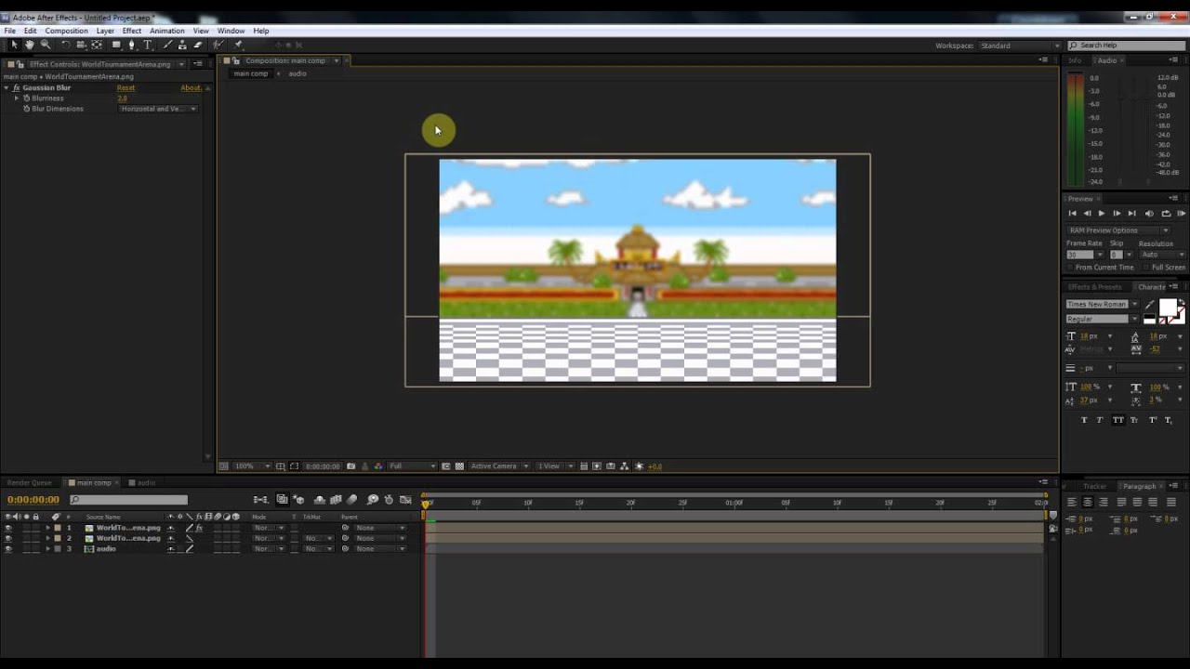Open the Composition menu
Image resolution: width=1190 pixels, height=669 pixels.
pyautogui.click(x=66, y=31)
